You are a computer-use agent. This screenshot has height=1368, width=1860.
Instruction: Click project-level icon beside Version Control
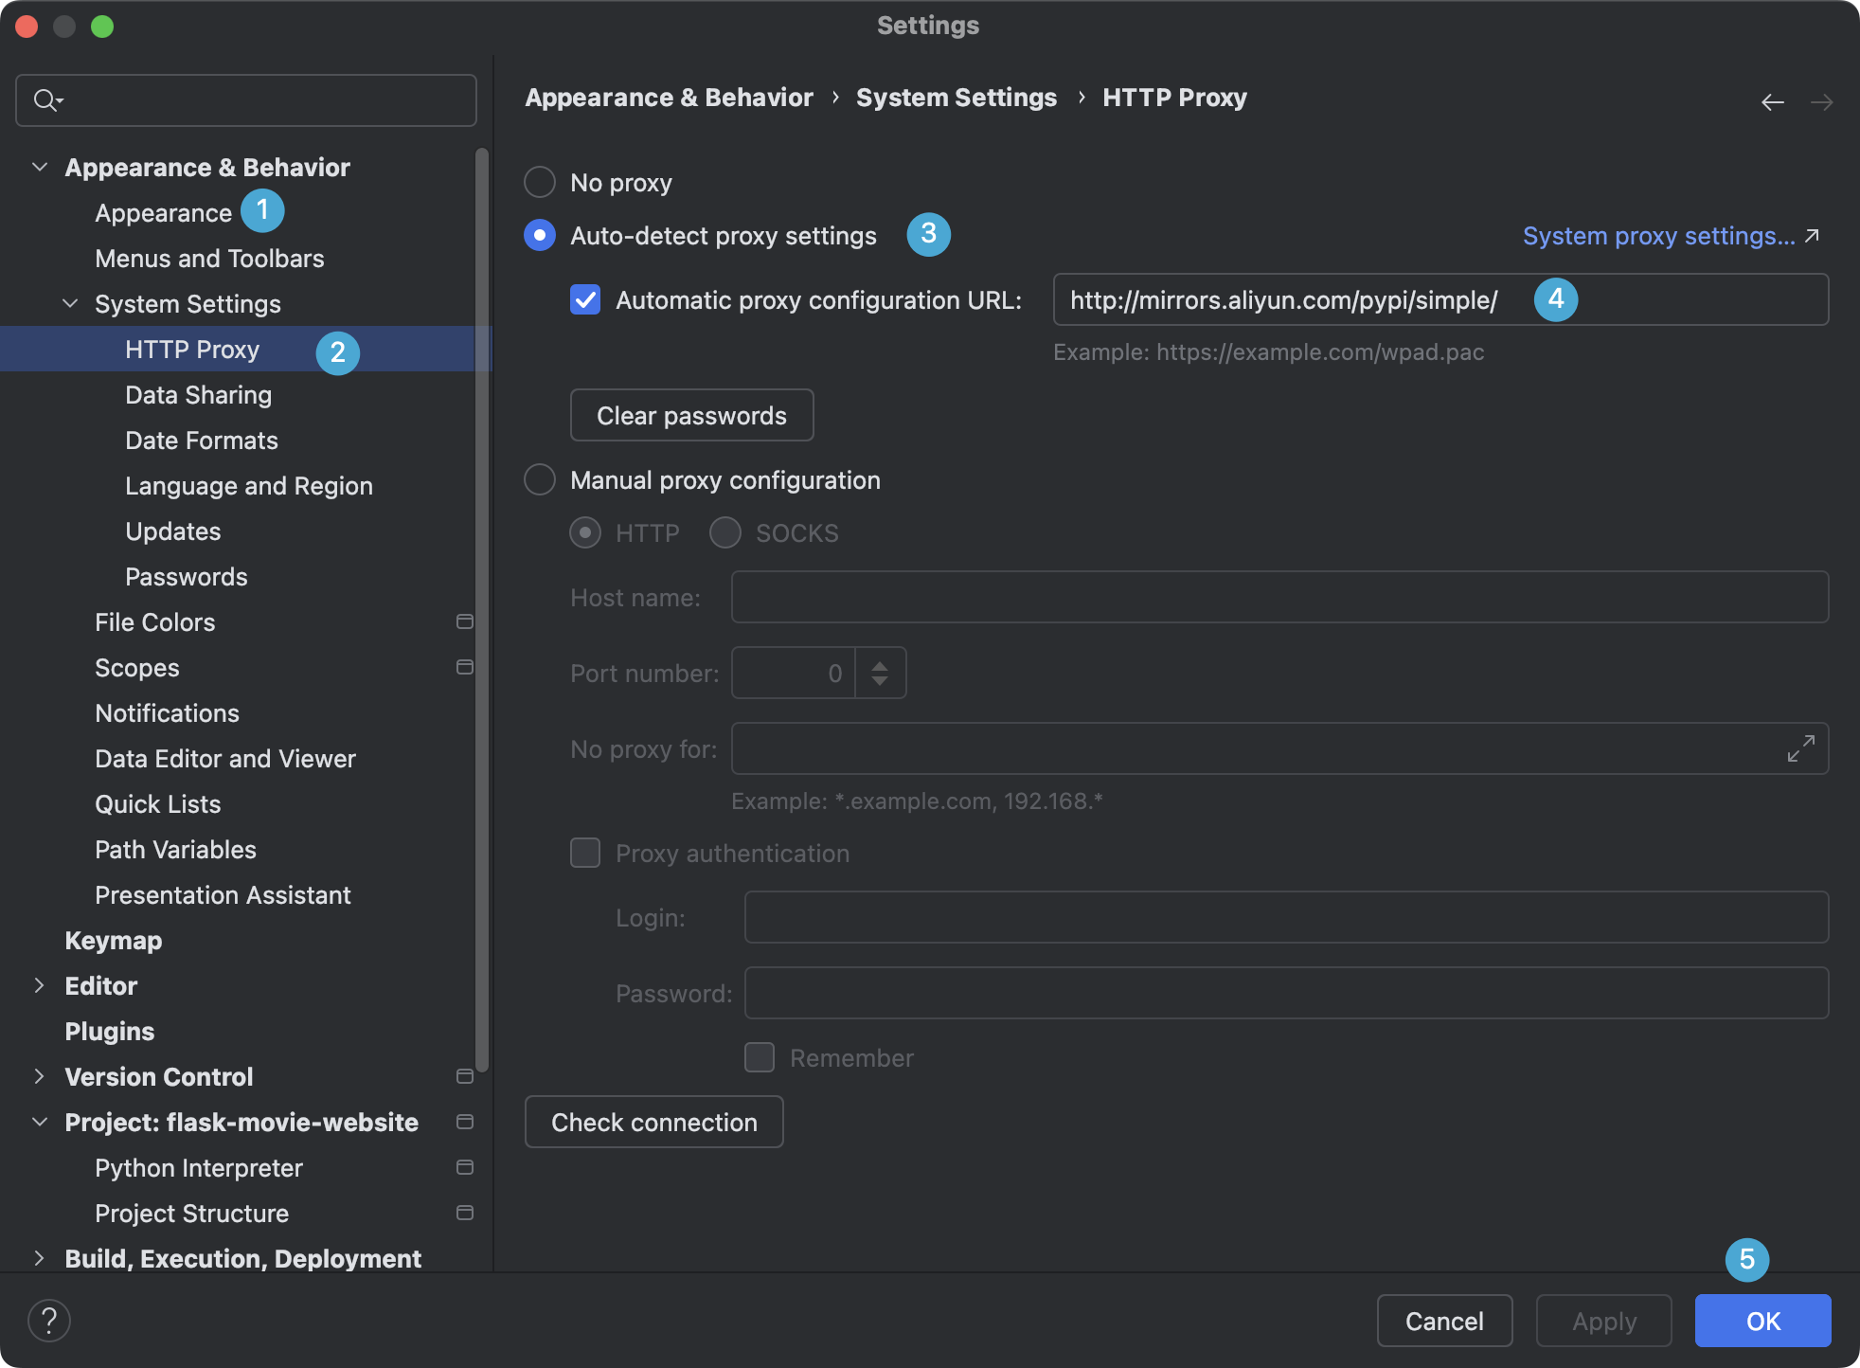pos(465,1076)
